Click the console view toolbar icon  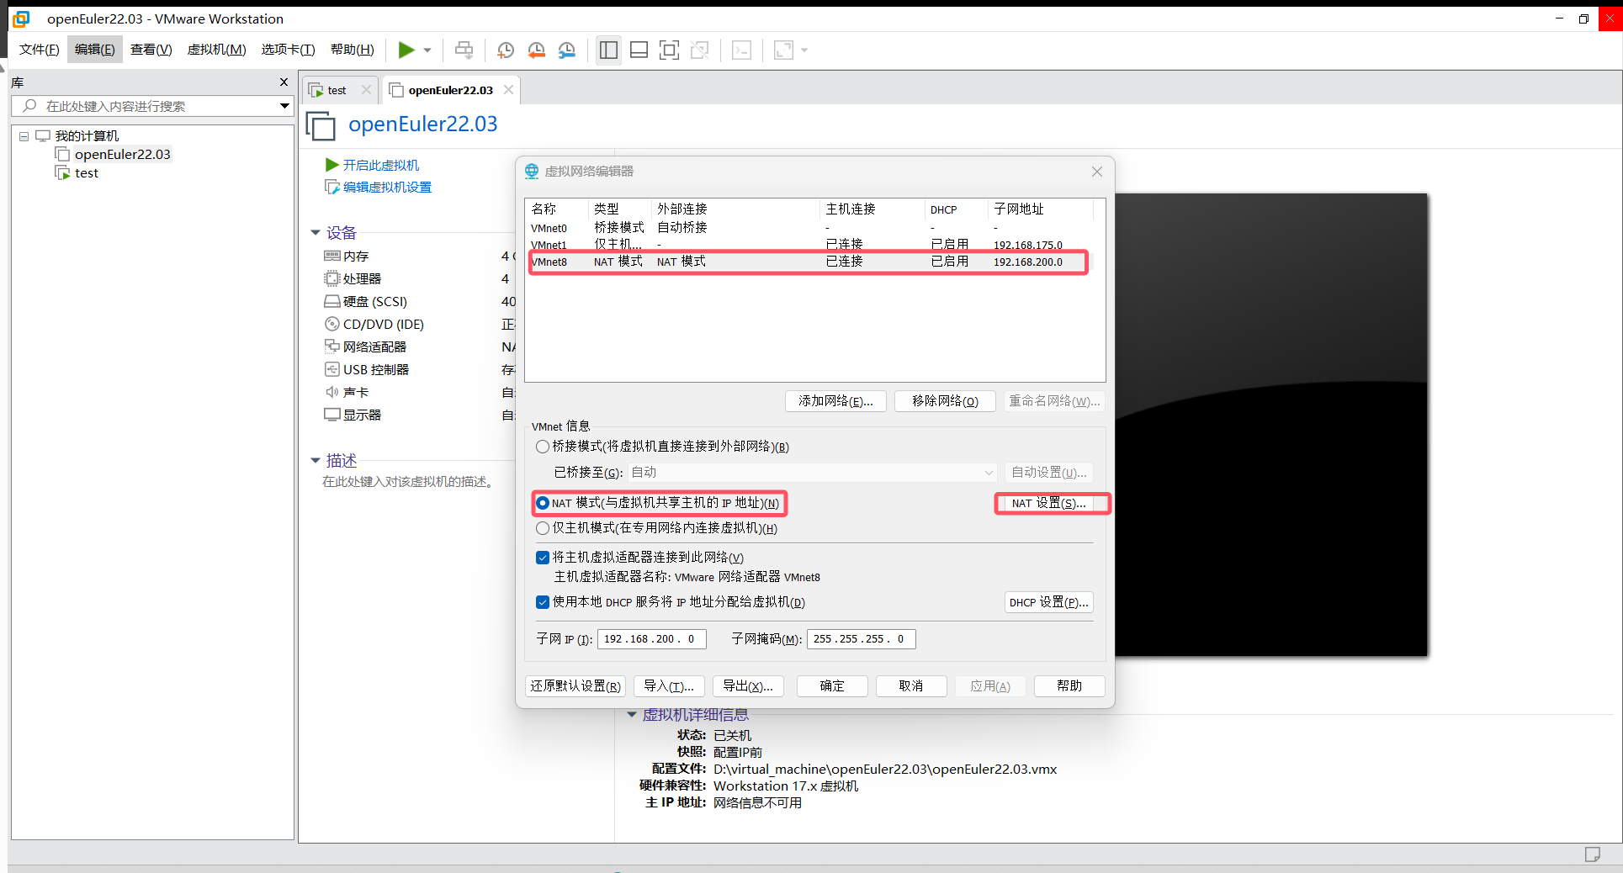(741, 50)
